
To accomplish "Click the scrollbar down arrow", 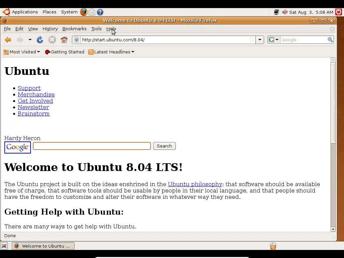I will (x=333, y=229).
